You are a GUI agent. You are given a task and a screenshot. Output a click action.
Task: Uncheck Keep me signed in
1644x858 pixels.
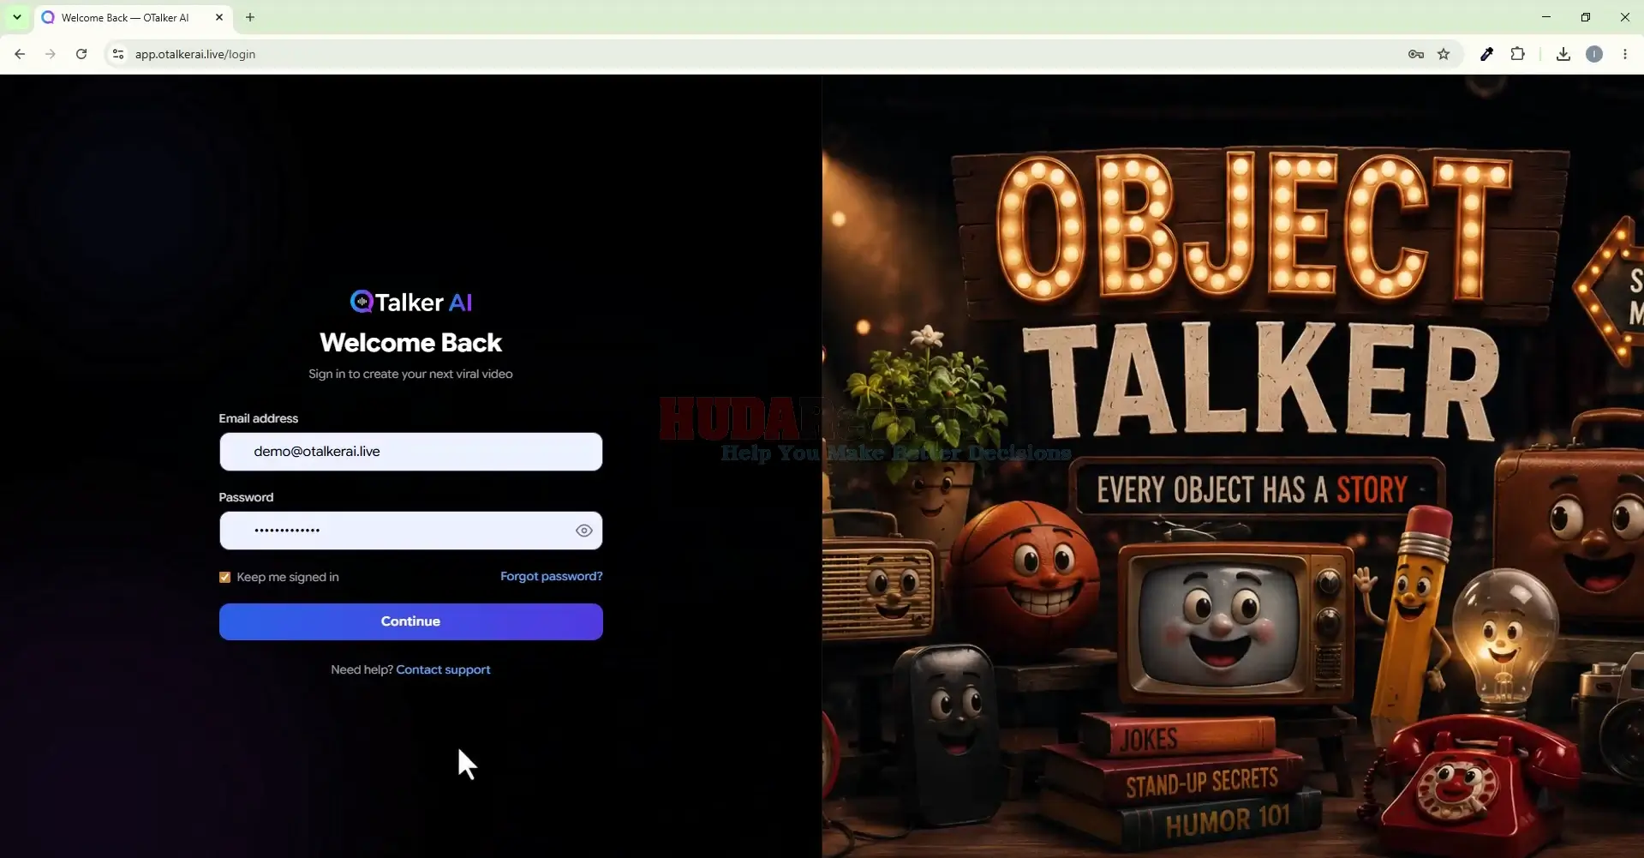pyautogui.click(x=225, y=577)
